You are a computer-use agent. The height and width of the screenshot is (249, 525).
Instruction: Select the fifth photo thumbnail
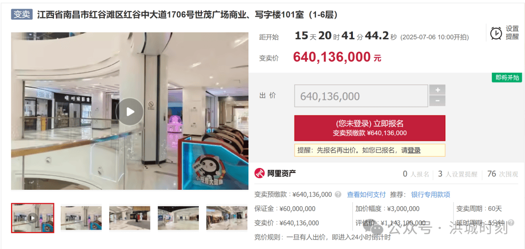[x=227, y=218]
